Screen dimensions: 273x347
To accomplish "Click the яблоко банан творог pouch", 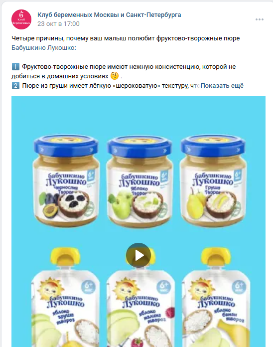I will point(216,297).
